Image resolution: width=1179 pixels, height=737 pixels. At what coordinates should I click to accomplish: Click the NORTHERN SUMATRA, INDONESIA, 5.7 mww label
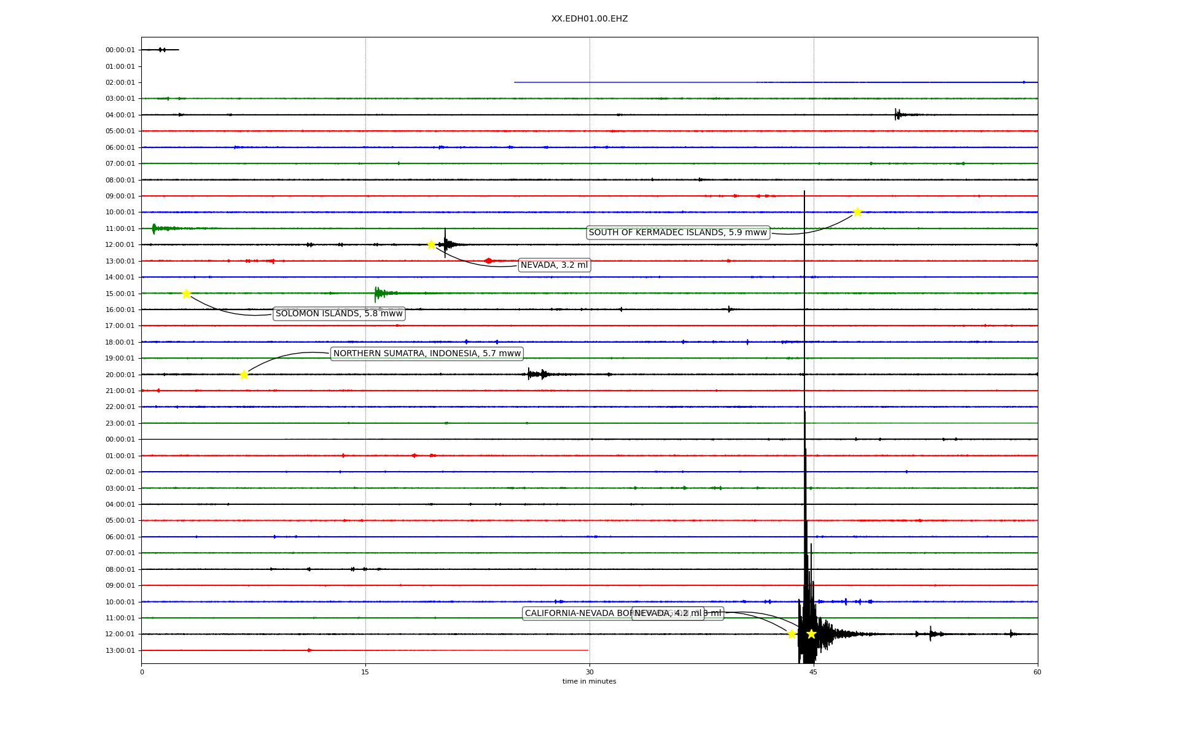427,353
